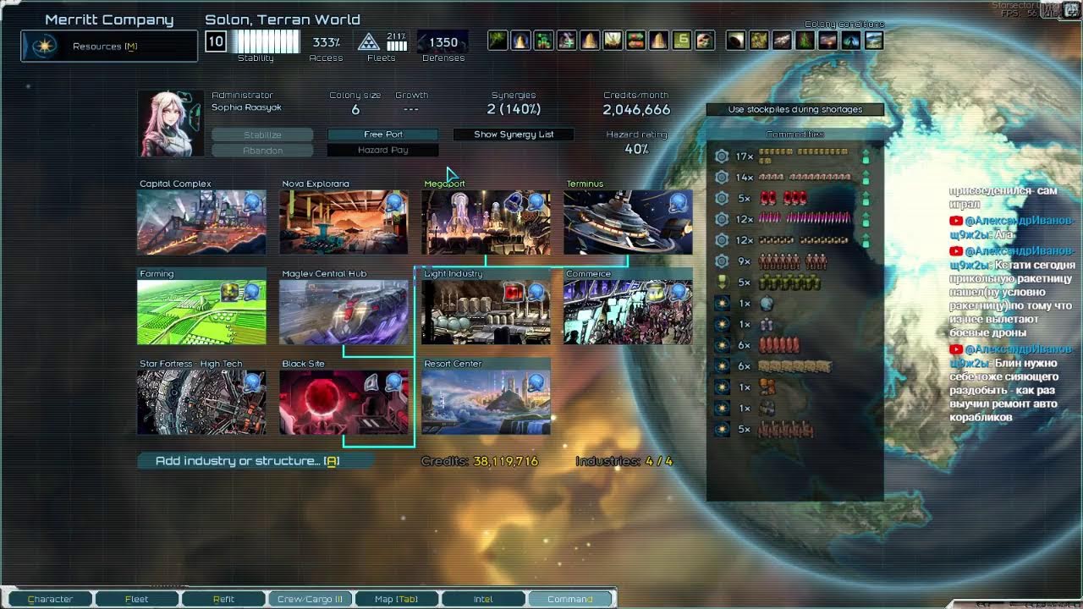The height and width of the screenshot is (609, 1083).
Task: Click the star icon beside first 1x commodity
Action: point(722,303)
